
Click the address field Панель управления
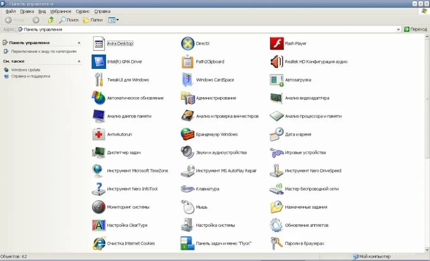click(x=207, y=29)
